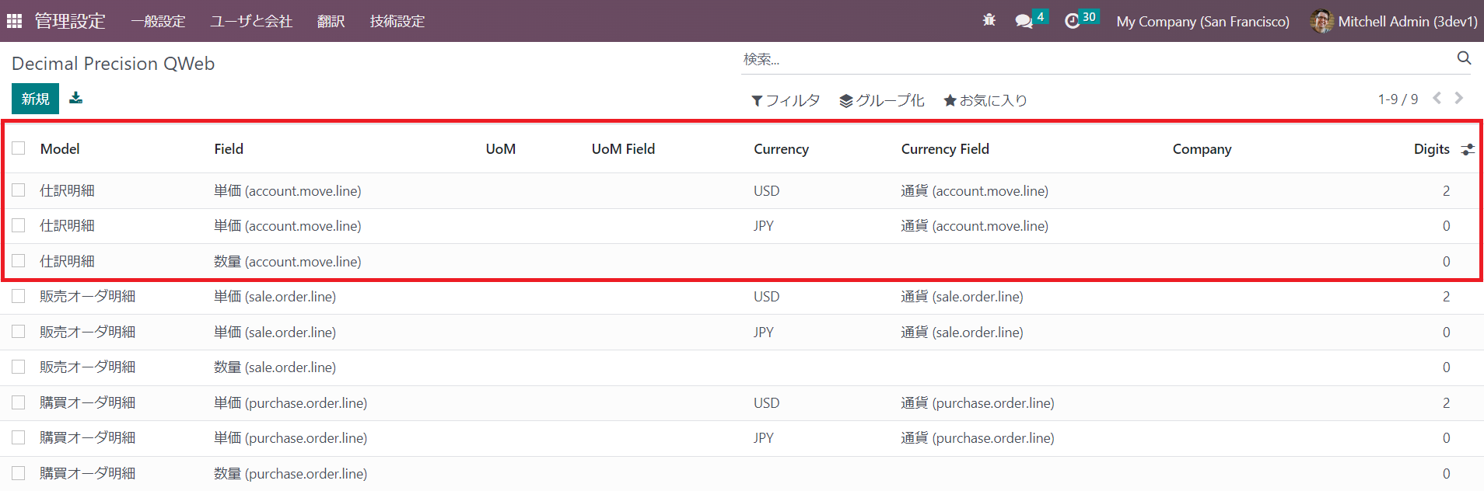The image size is (1484, 491).
Task: Toggle the select-all header checkbox
Action: point(19,148)
